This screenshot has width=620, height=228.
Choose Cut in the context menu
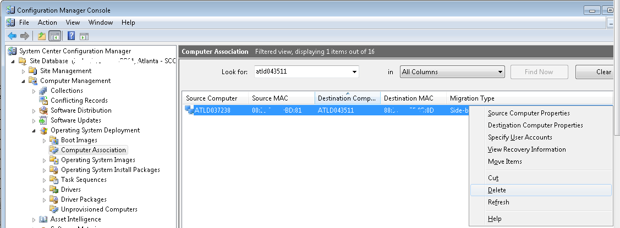click(x=541, y=178)
